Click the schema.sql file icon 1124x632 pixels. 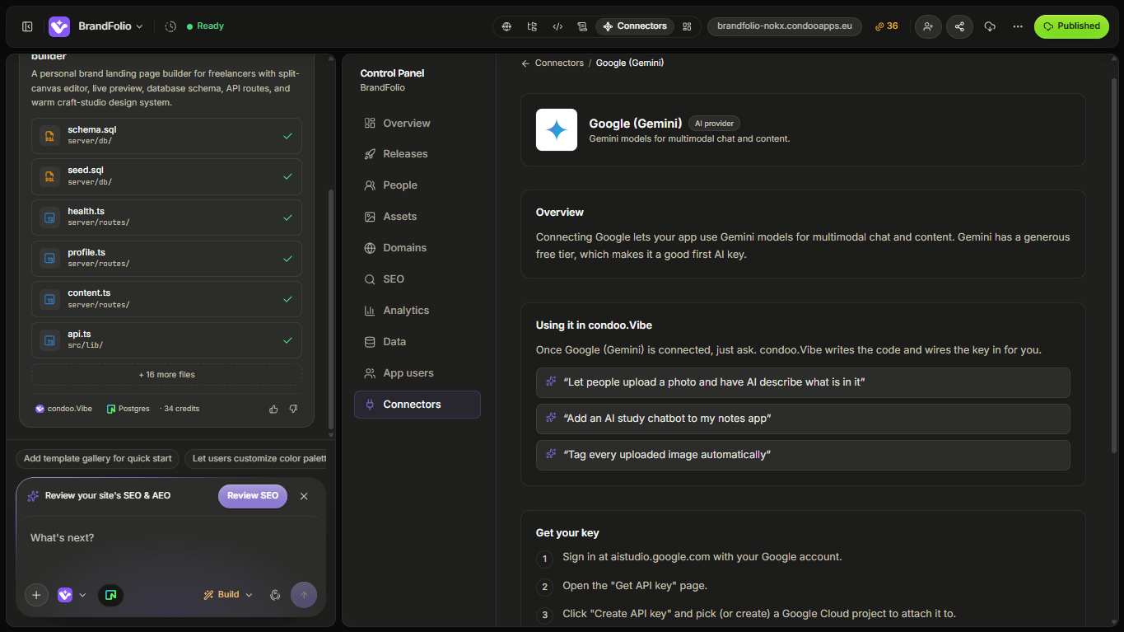coord(50,136)
